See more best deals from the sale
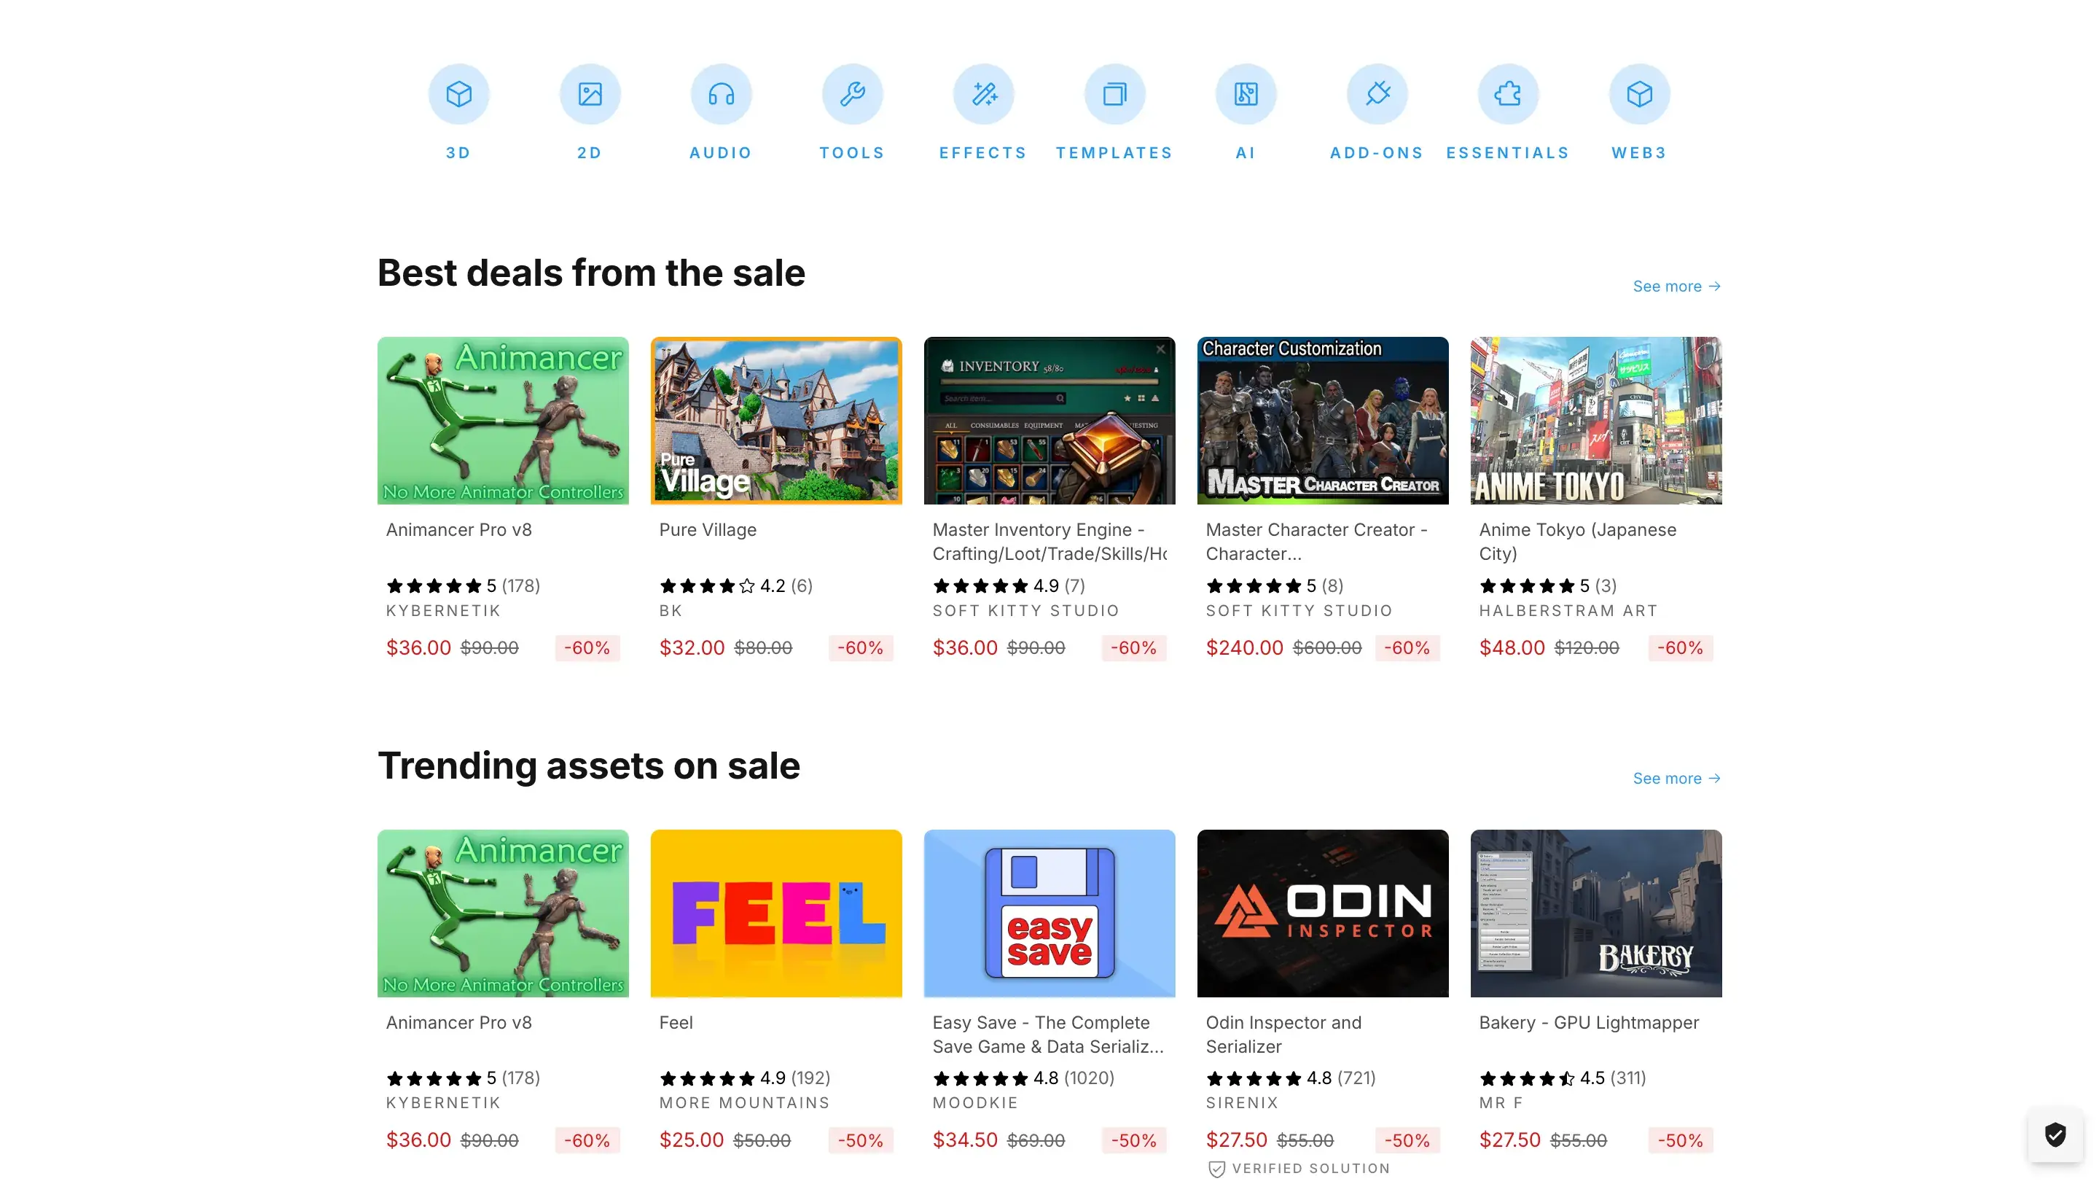This screenshot has height=1184, width=2099. click(1676, 286)
